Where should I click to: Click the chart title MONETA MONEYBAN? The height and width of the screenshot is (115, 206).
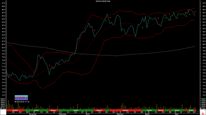[103, 1]
